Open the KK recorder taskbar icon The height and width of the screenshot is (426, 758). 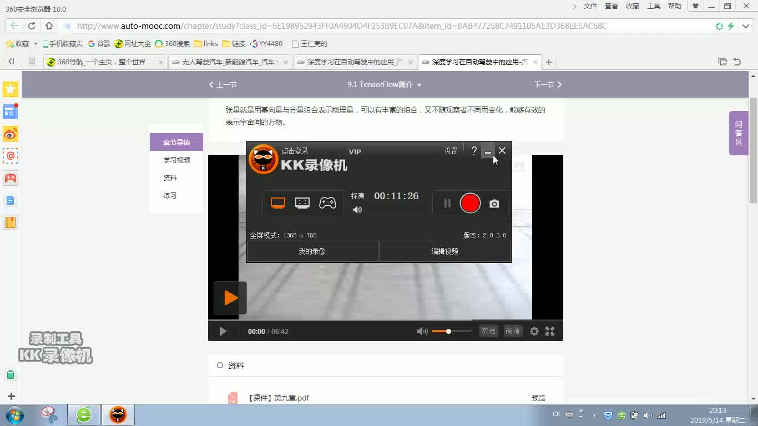click(118, 415)
